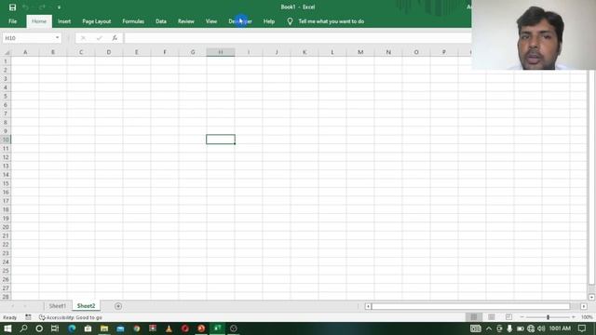Screen dimensions: 596x335
Task: Click the Cancel X icon in formula bar
Action: pos(83,38)
